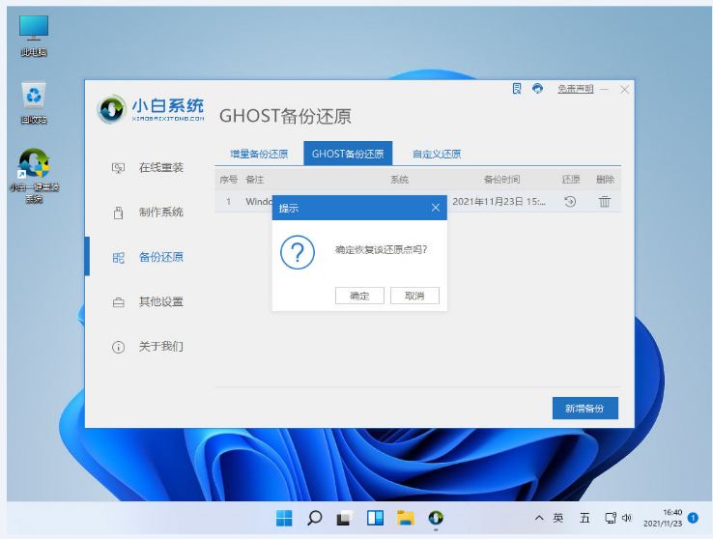Confirm restore by clicking 确定
Viewport: 713px width, 539px height.
coord(359,296)
